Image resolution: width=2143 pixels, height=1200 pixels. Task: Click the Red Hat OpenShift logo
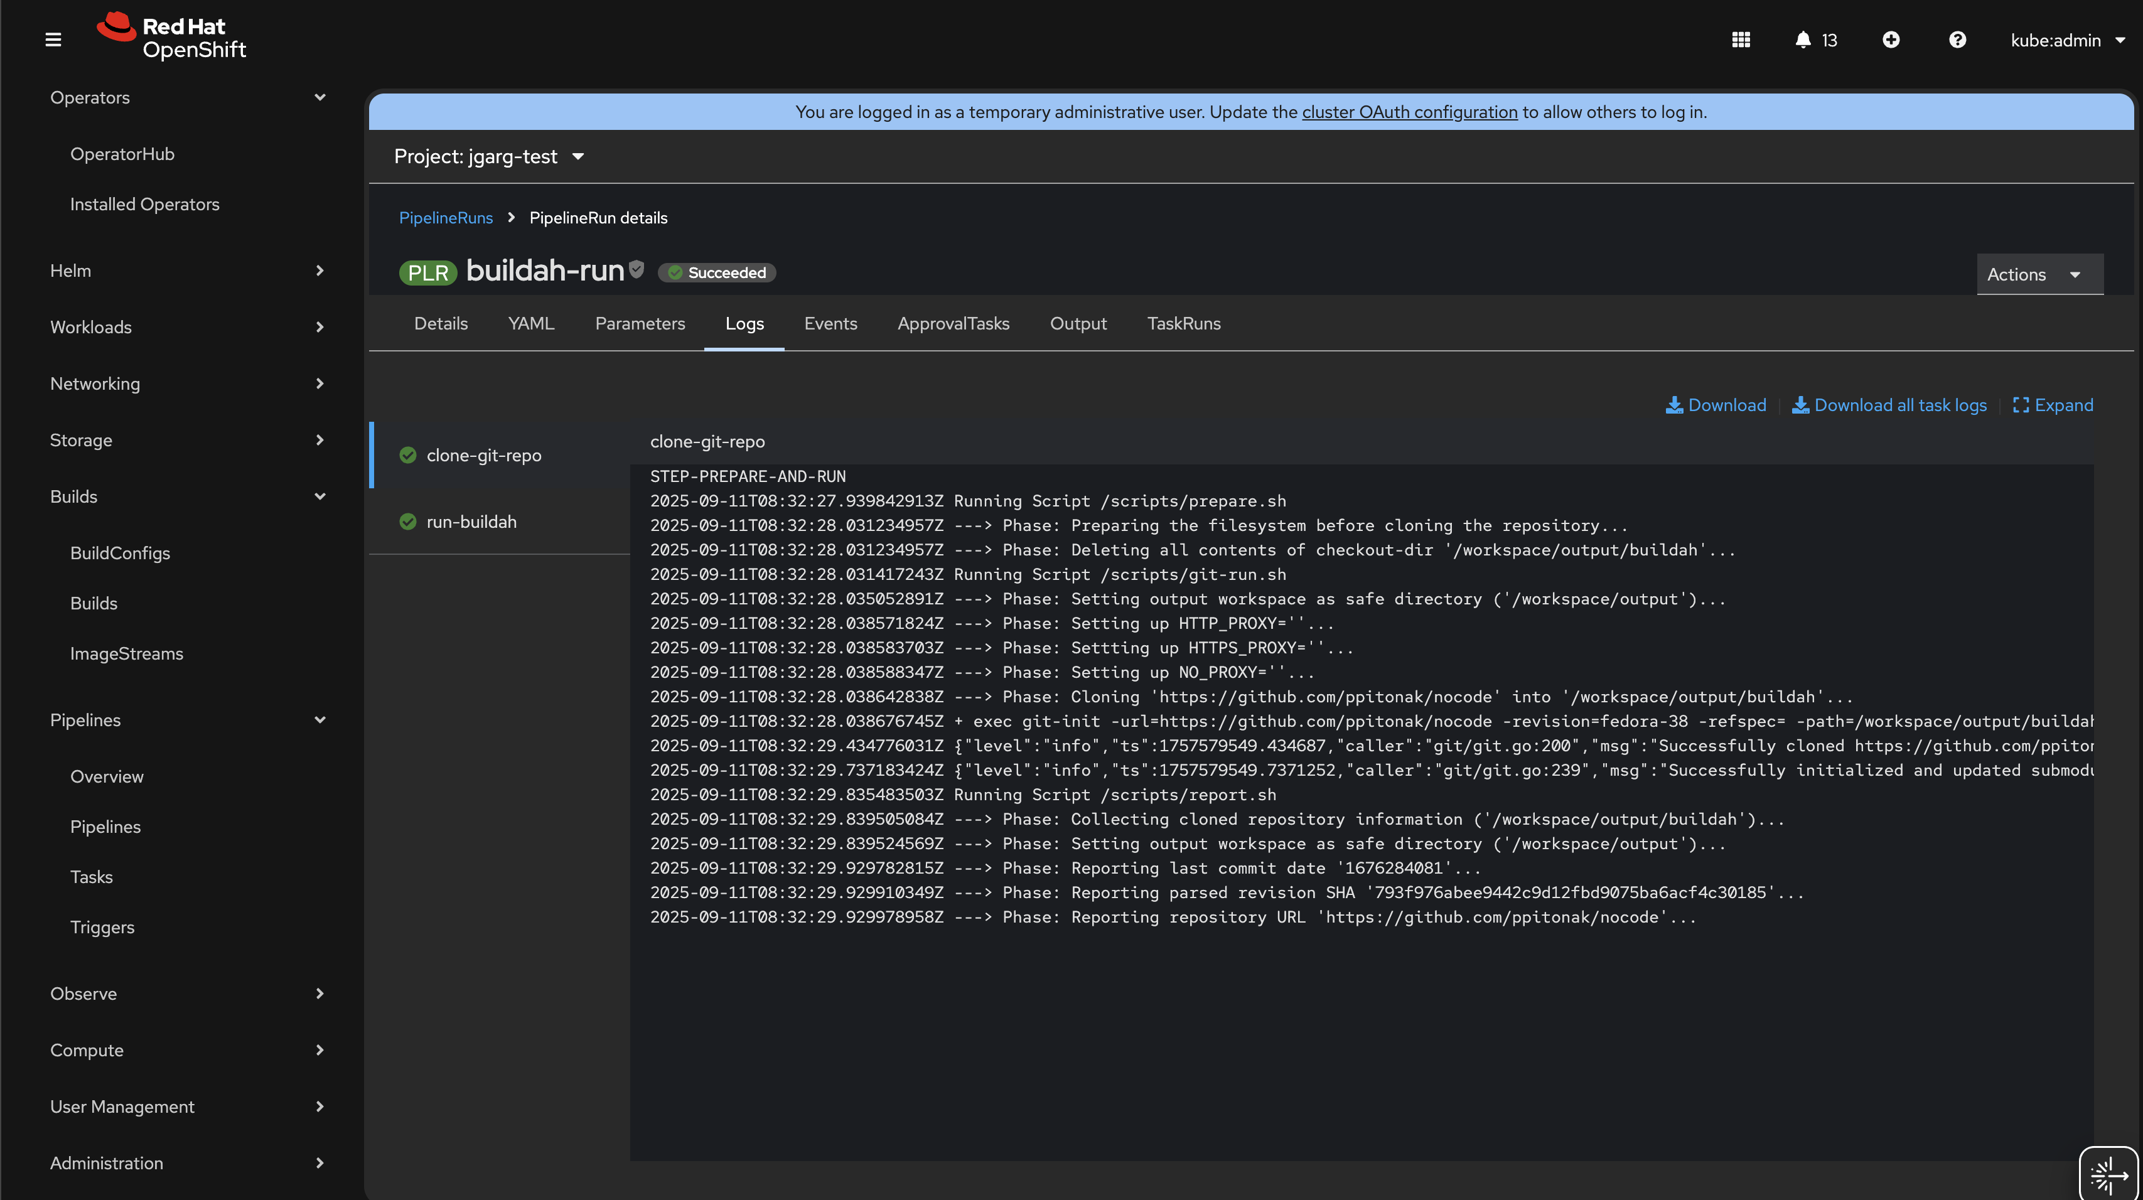point(172,38)
